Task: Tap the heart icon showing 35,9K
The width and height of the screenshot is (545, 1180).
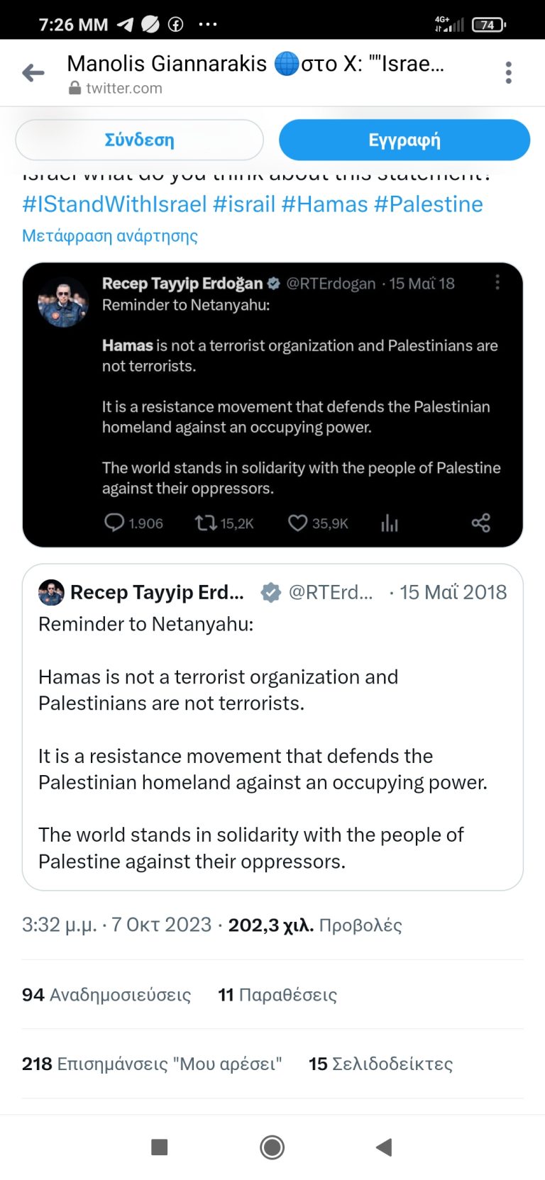Action: [297, 523]
